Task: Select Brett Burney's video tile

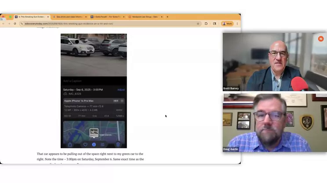Action: click(x=275, y=62)
